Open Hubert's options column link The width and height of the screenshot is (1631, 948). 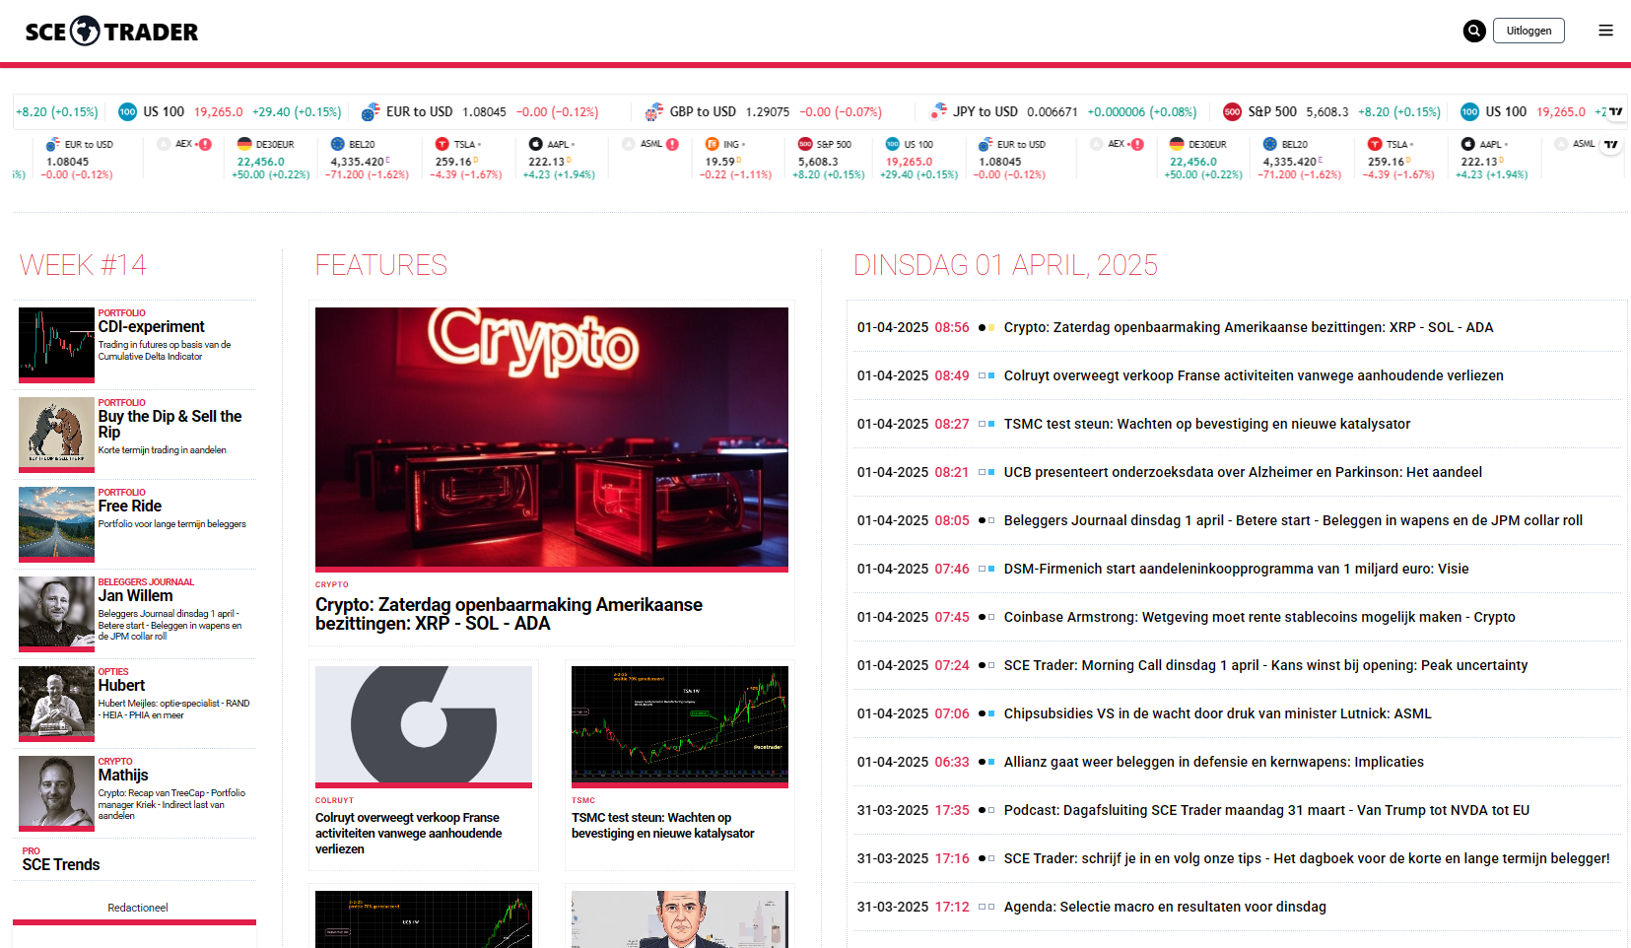coord(121,685)
